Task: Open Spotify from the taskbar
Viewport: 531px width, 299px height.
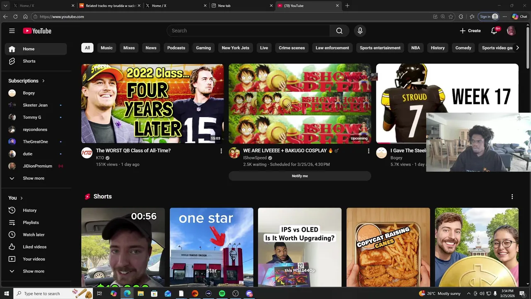Action: click(x=222, y=294)
